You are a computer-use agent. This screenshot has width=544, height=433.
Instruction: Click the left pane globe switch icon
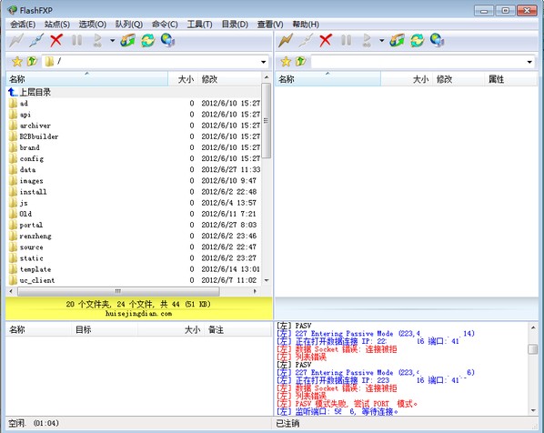point(168,41)
